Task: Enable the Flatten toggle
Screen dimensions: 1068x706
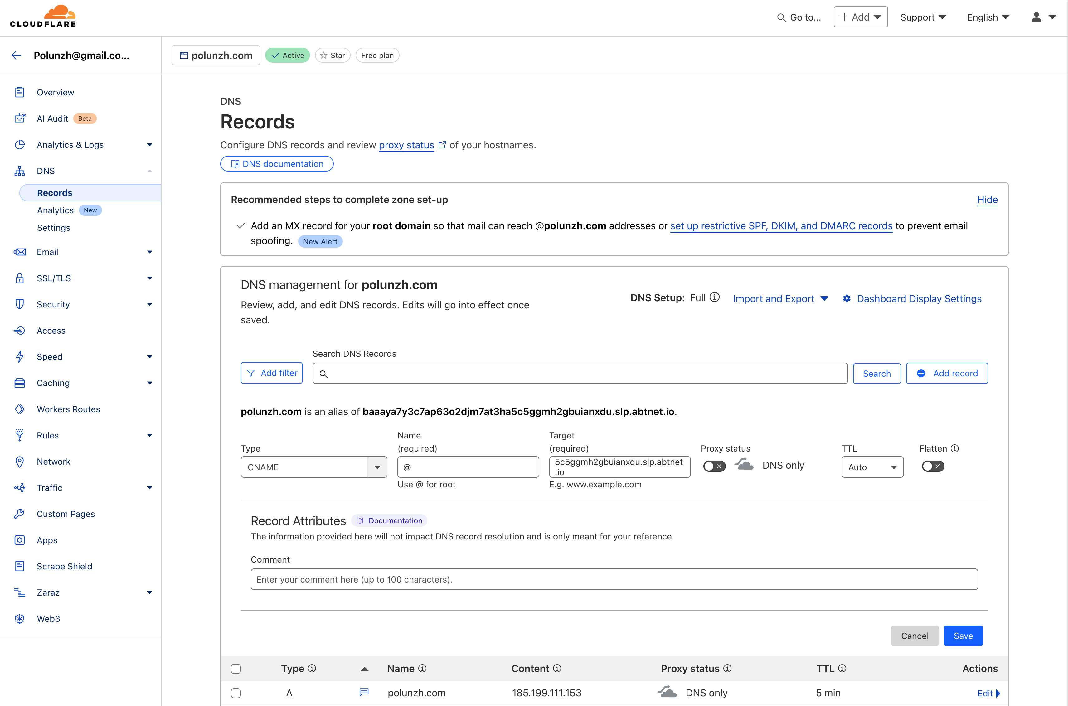Action: [x=933, y=466]
